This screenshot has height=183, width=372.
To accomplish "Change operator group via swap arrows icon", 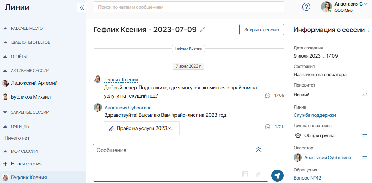I will (x=365, y=135).
